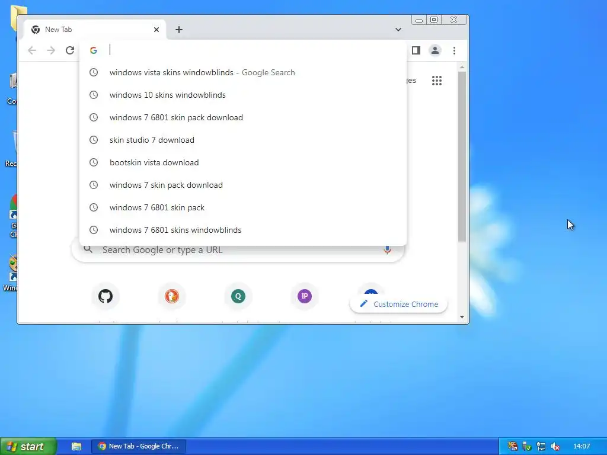
Task: Open Chrome's three-dot menu
Action: (454, 50)
